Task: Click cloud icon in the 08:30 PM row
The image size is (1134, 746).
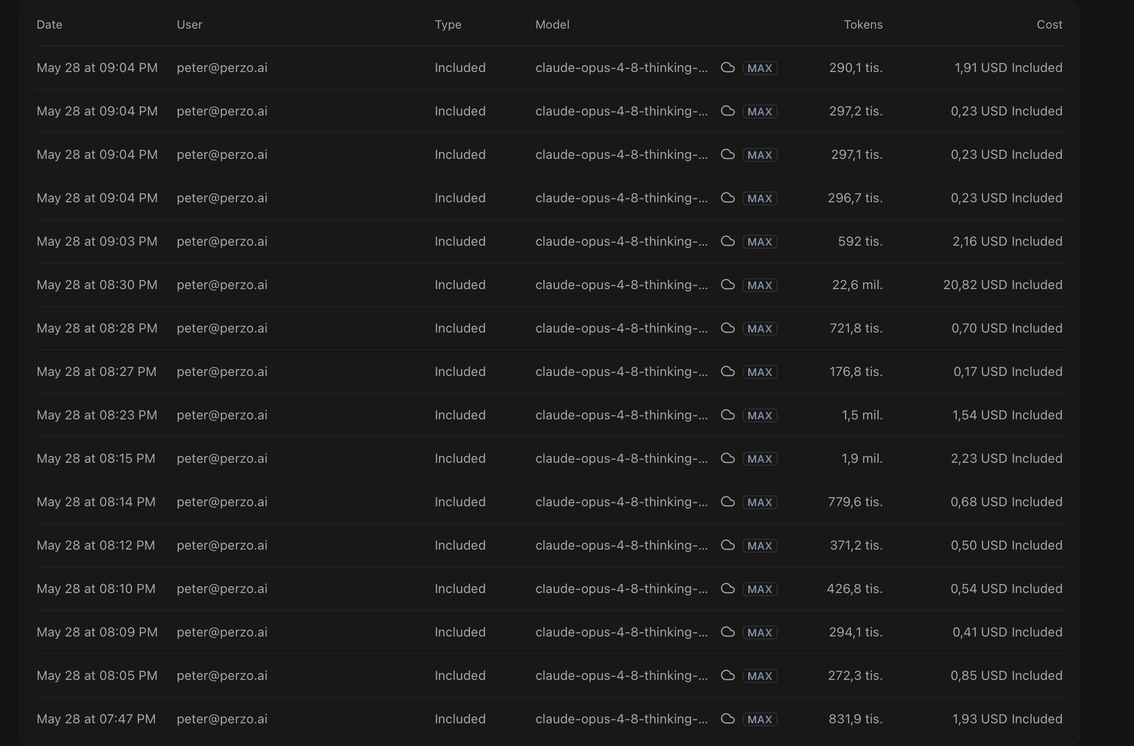Action: click(727, 285)
